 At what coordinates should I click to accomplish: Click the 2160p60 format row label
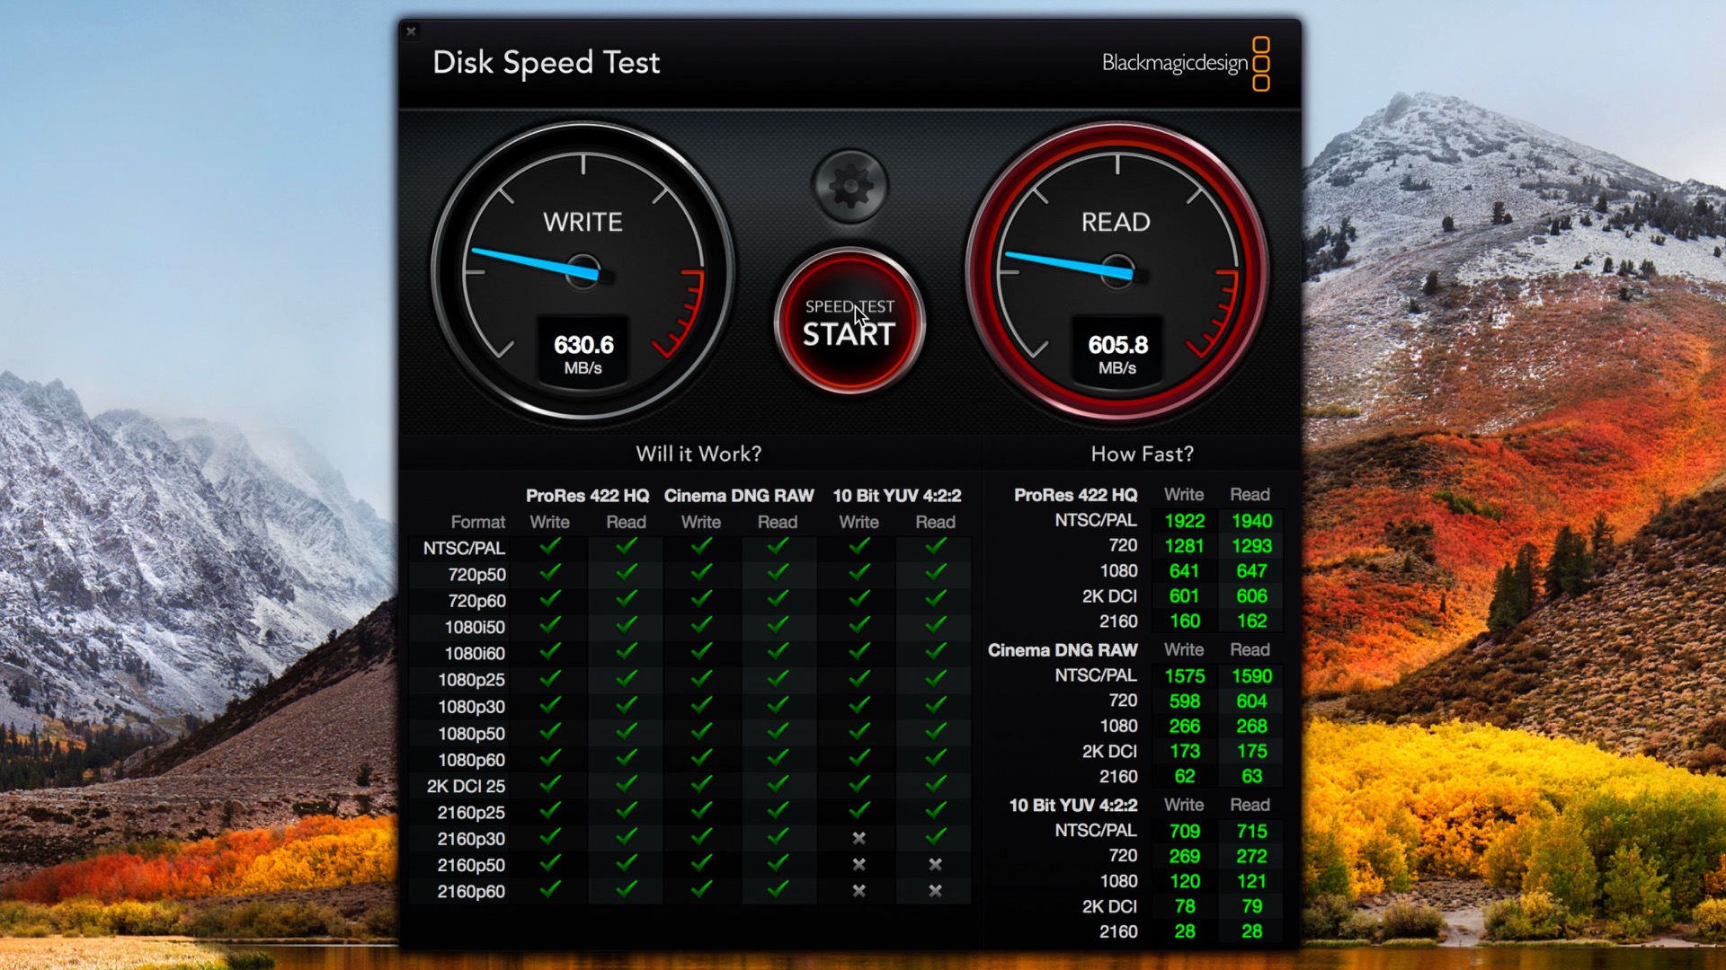pos(471,892)
